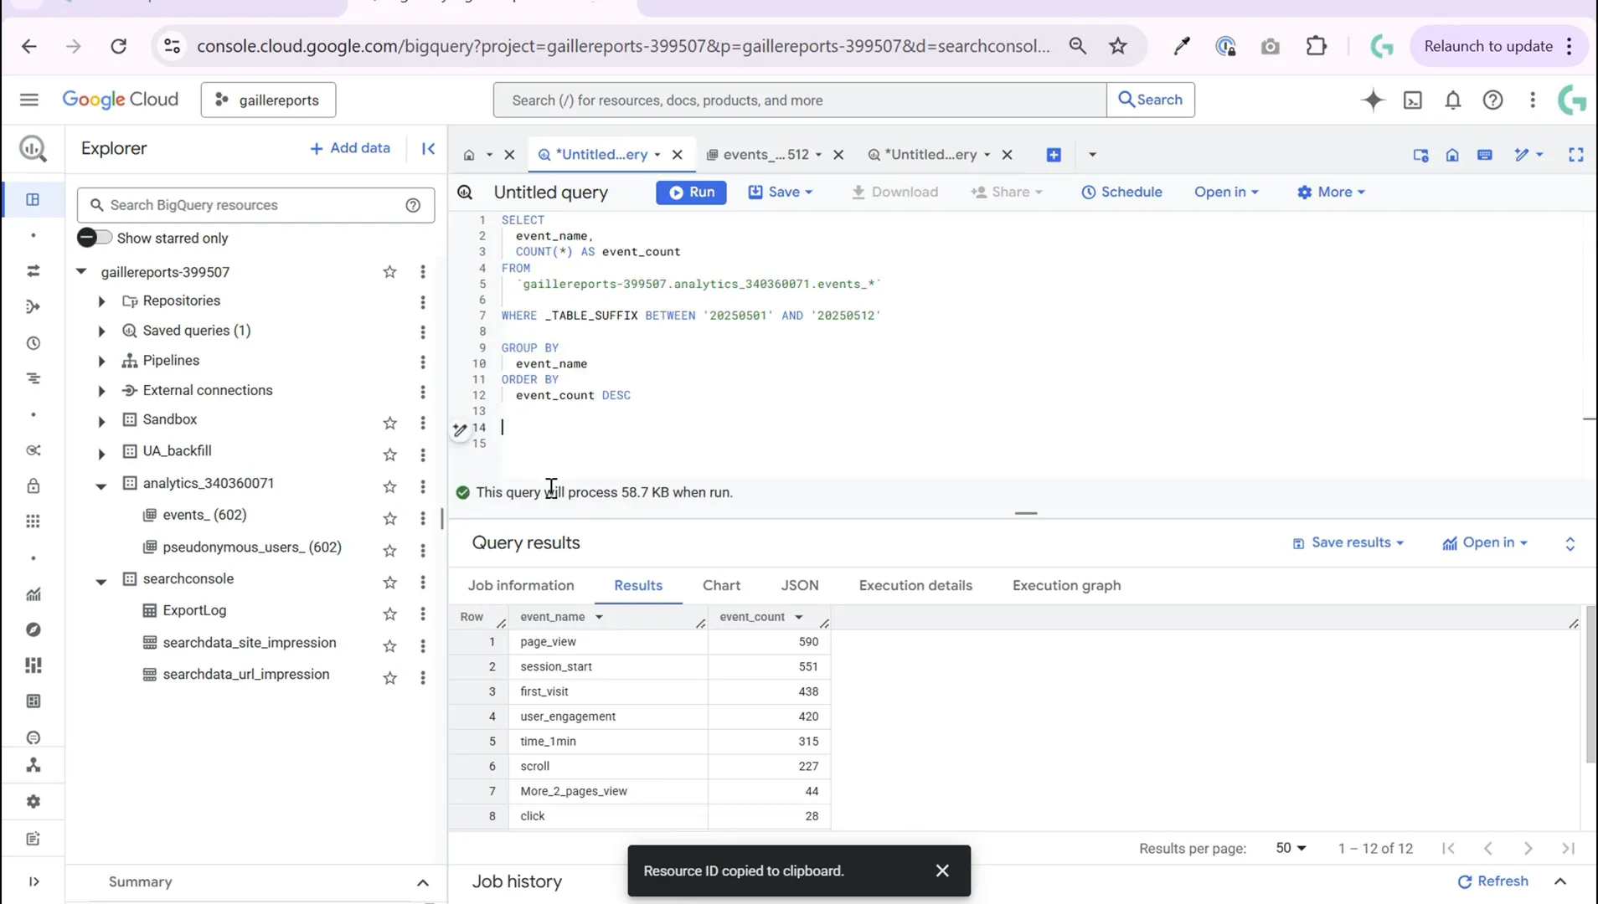Open the Execution details tab
Viewport: 1598px width, 904px height.
click(915, 585)
